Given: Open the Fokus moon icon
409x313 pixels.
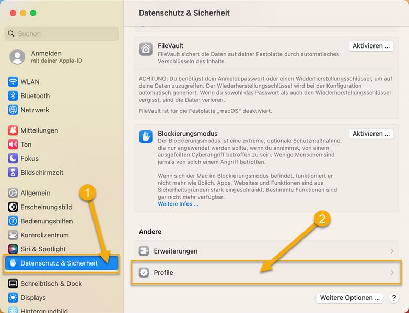Looking at the screenshot, I should coord(13,158).
